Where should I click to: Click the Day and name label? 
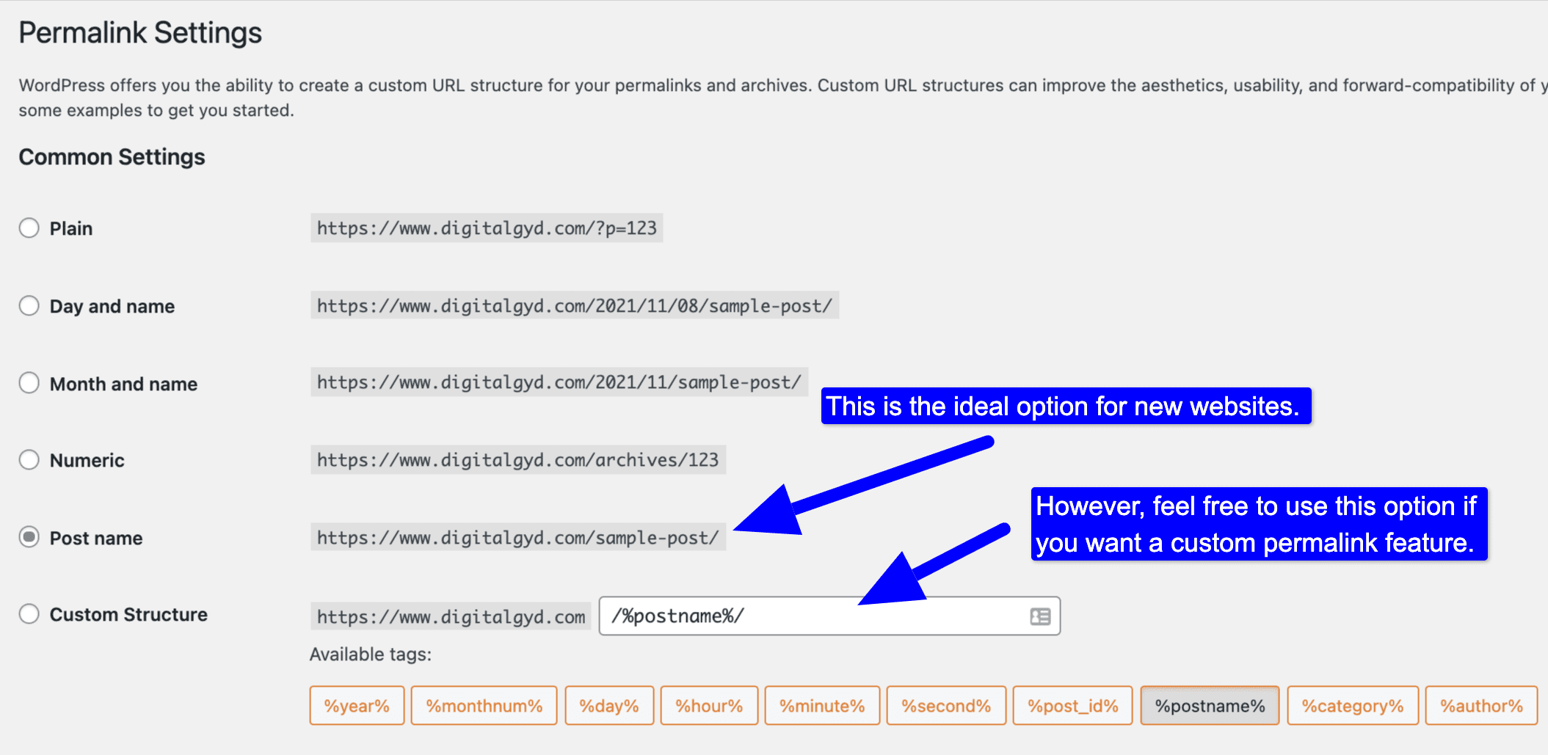coord(112,307)
